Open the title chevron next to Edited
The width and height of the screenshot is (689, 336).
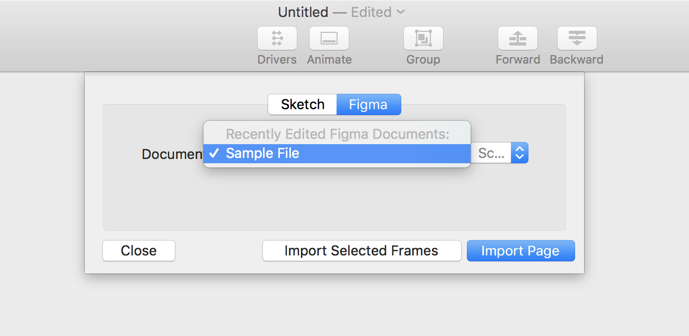401,12
